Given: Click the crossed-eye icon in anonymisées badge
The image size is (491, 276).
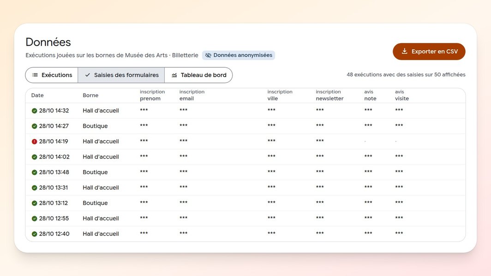Looking at the screenshot, I should 208,55.
